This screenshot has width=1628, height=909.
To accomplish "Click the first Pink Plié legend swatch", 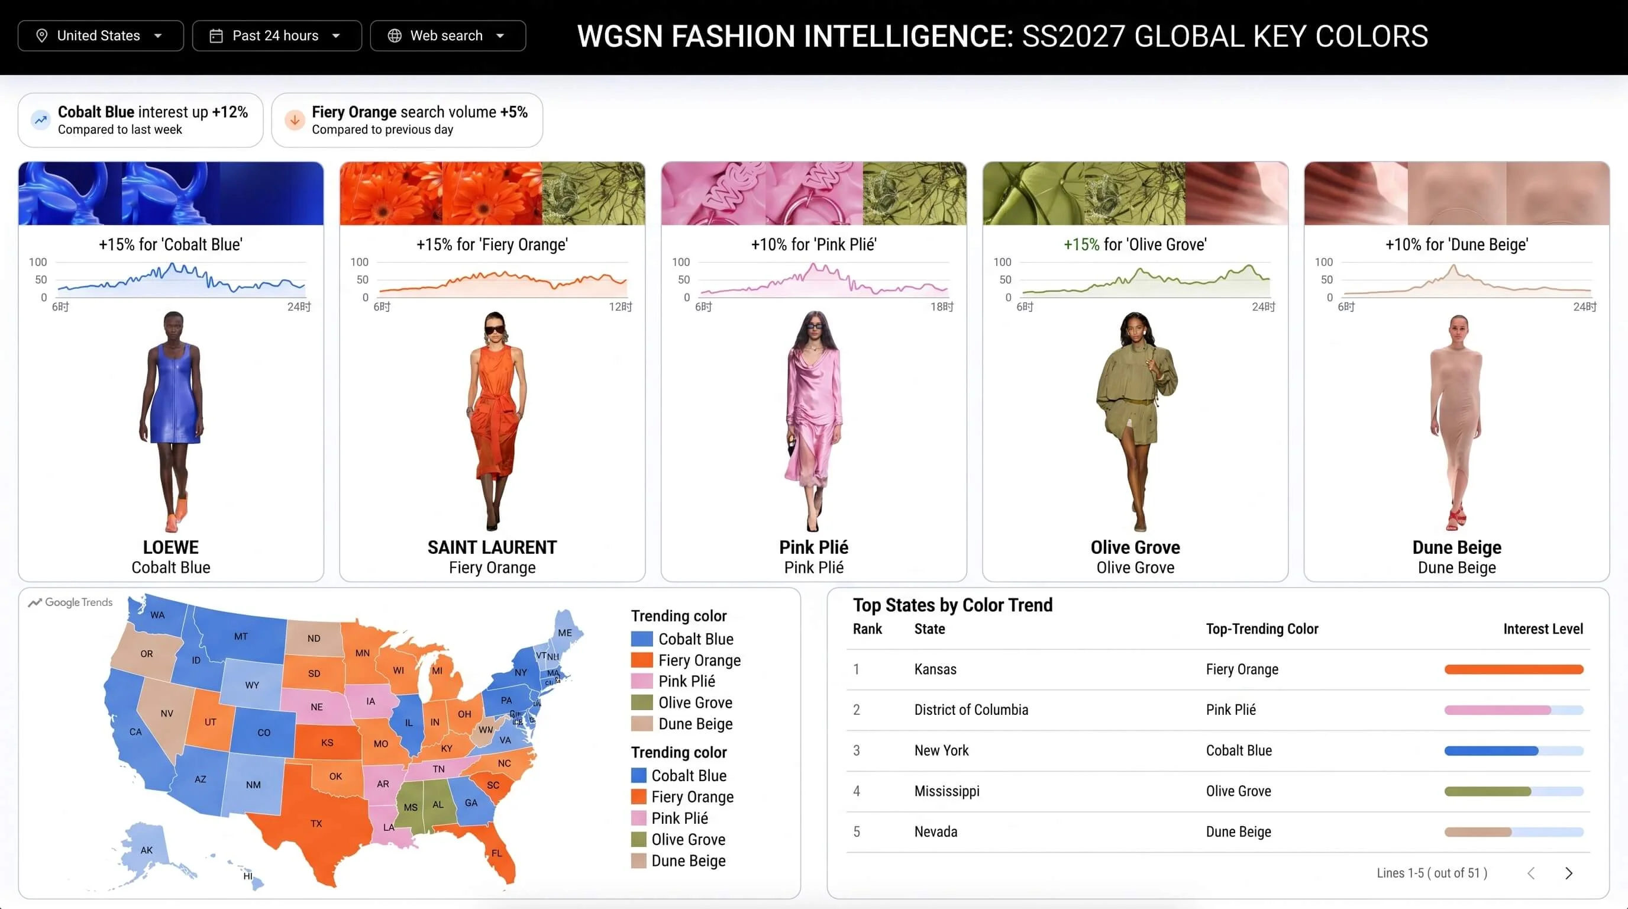I will tap(641, 681).
